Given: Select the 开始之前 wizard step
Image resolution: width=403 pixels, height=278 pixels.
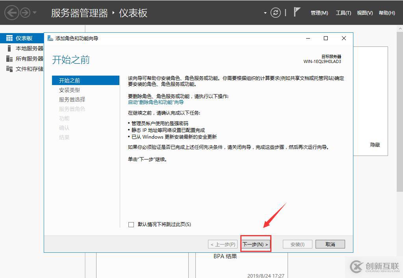Looking at the screenshot, I should [85, 80].
